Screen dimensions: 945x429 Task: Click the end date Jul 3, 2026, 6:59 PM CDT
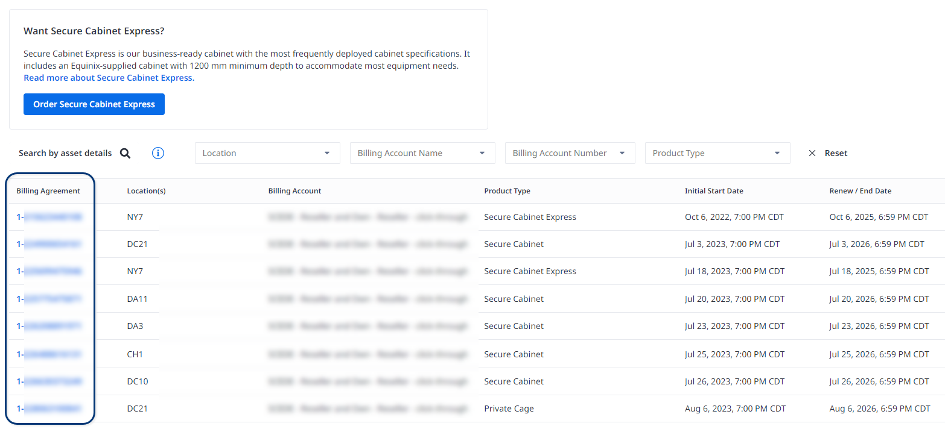pos(877,244)
